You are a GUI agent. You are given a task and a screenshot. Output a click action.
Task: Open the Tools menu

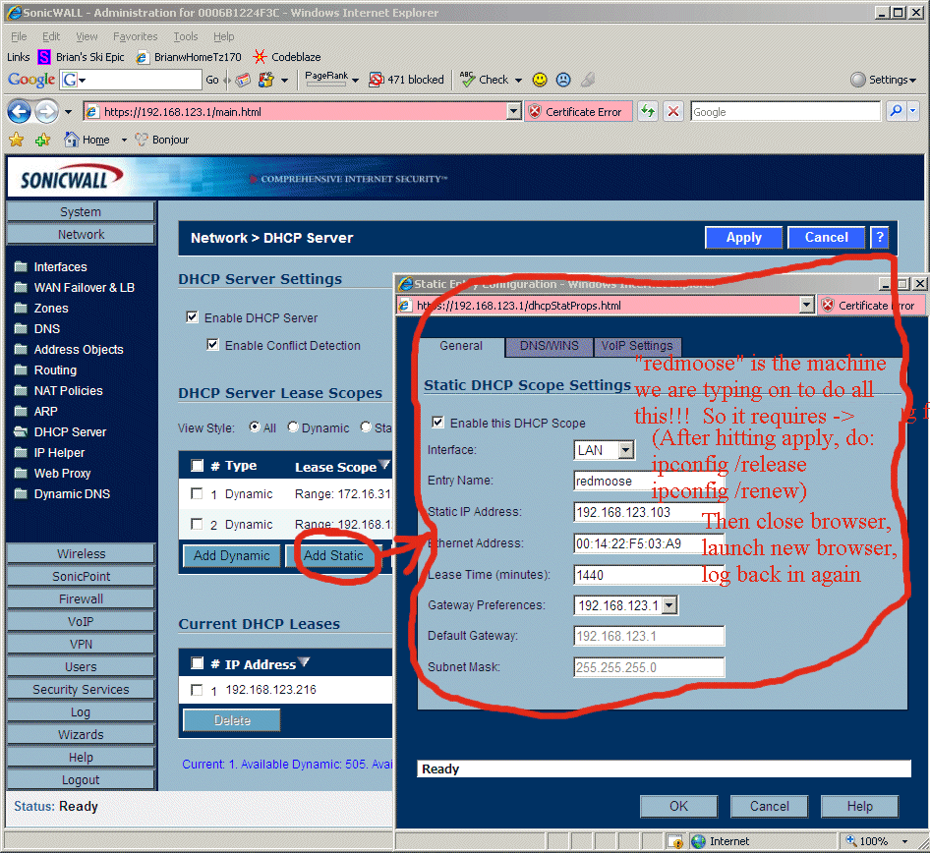pyautogui.click(x=186, y=36)
